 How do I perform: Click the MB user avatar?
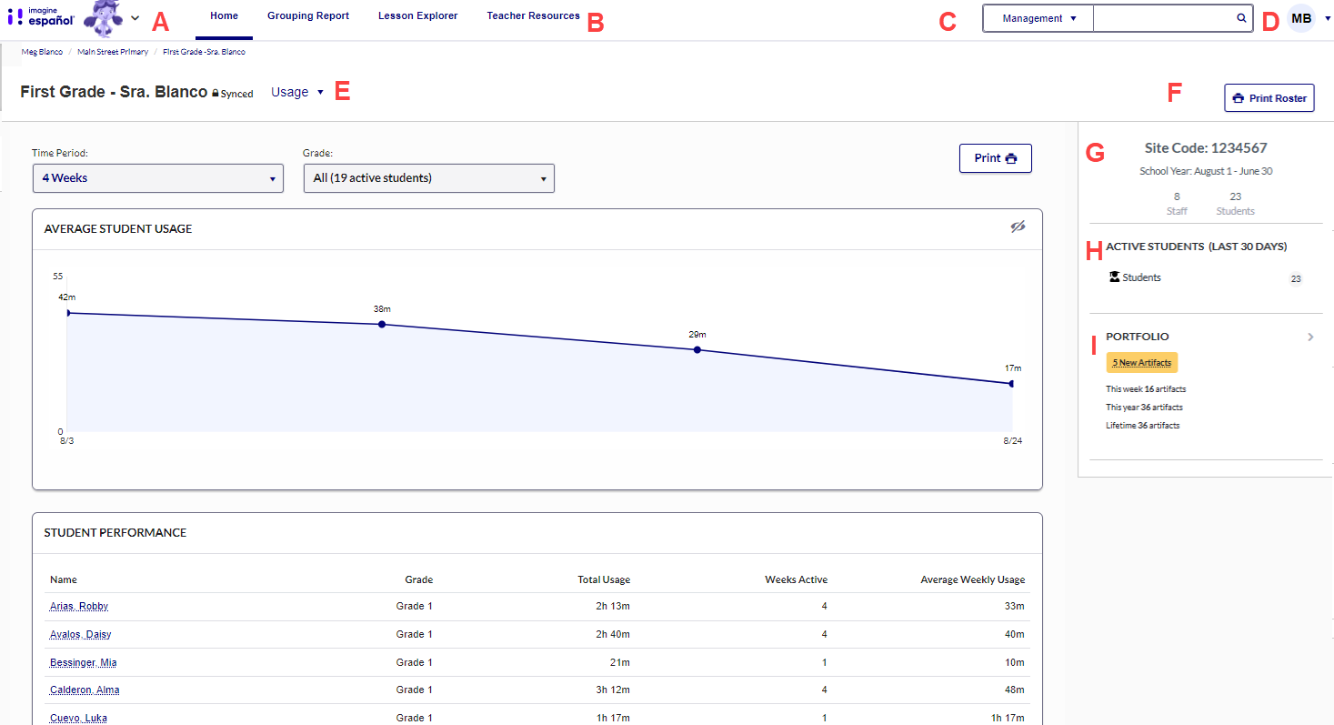[x=1301, y=18]
